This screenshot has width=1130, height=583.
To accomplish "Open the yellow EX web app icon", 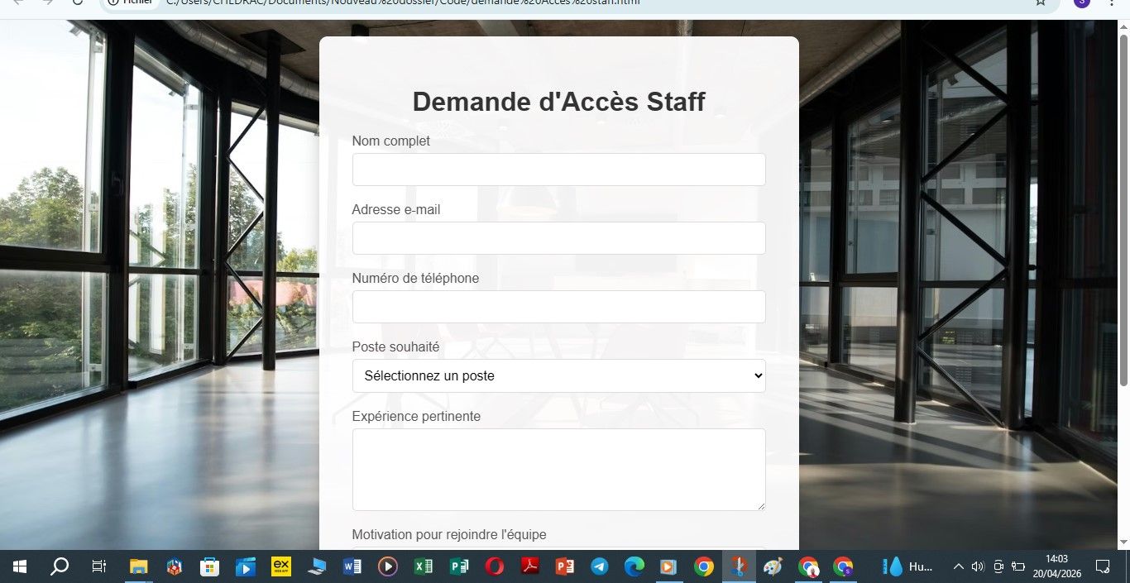I will click(281, 566).
